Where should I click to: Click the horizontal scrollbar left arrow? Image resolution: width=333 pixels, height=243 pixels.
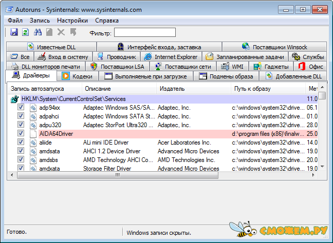pos(12,175)
